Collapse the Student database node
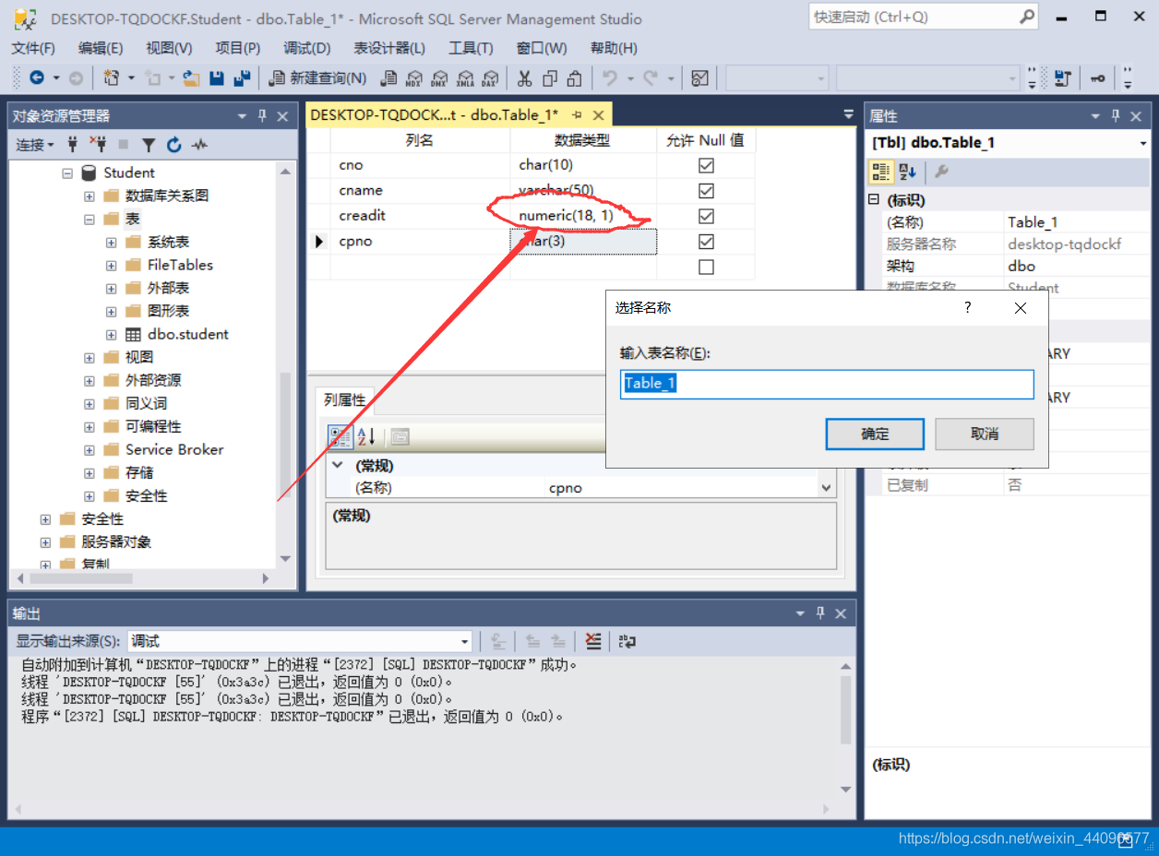The image size is (1159, 856). tap(66, 172)
